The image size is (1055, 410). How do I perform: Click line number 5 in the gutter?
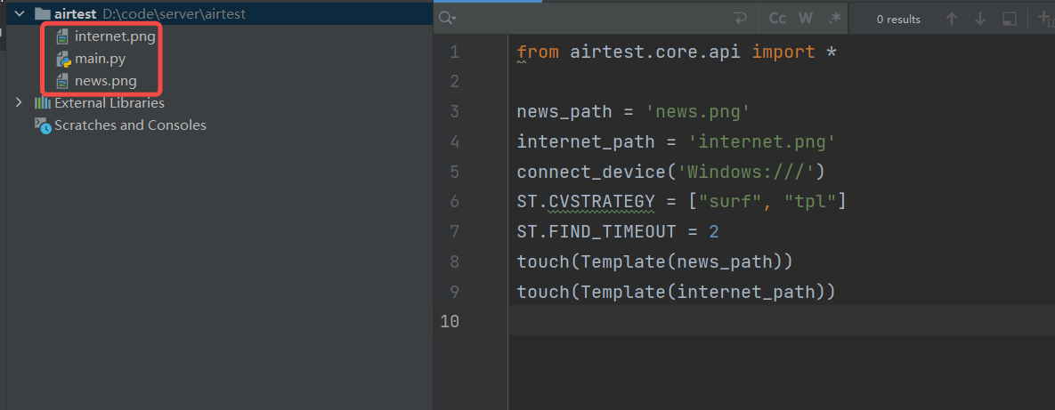point(454,172)
